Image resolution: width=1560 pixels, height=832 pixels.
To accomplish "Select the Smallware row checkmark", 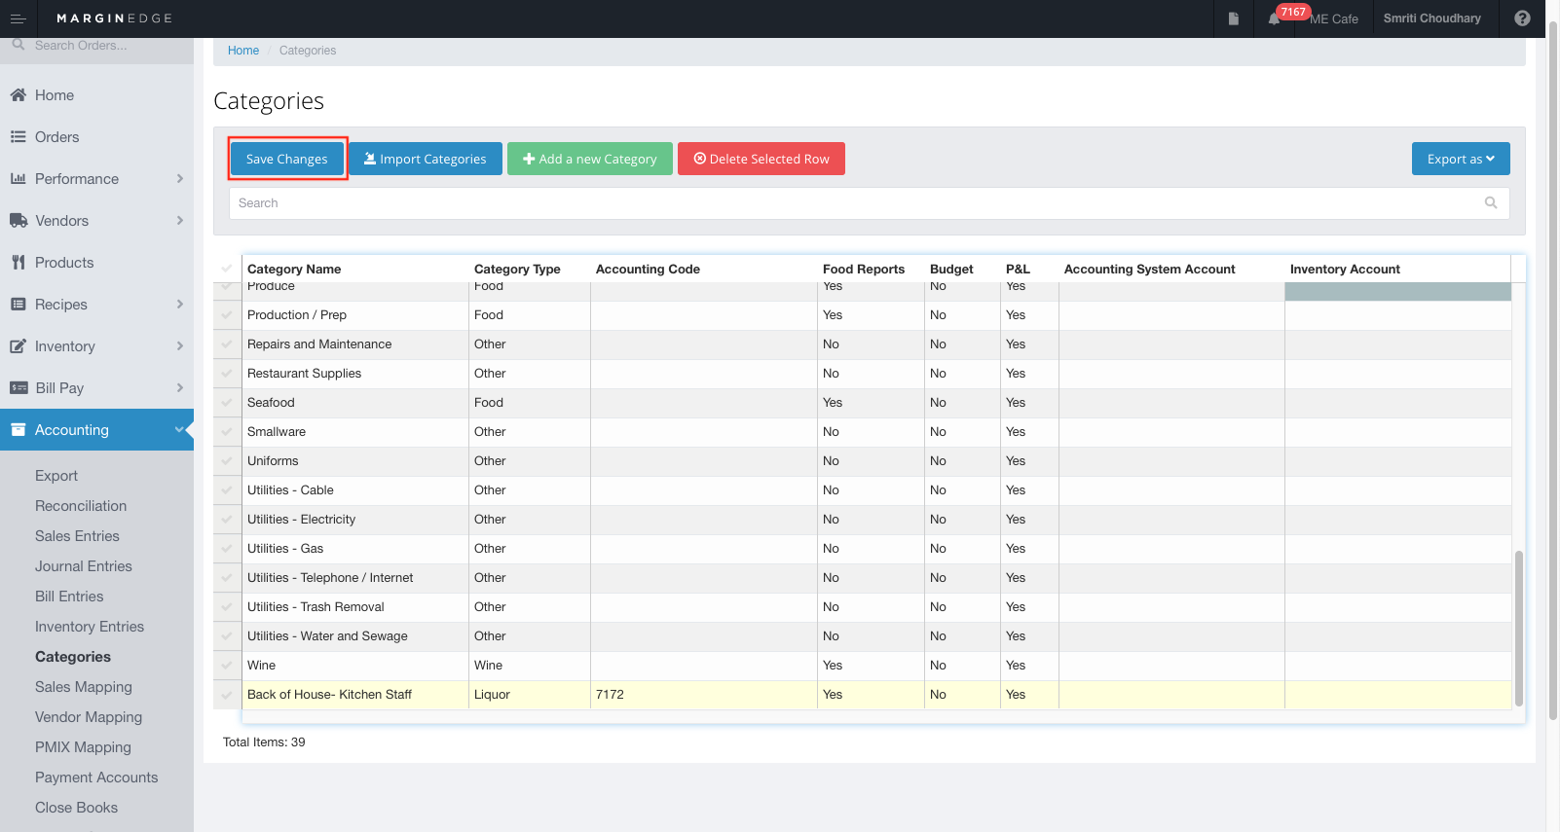I will pyautogui.click(x=227, y=432).
